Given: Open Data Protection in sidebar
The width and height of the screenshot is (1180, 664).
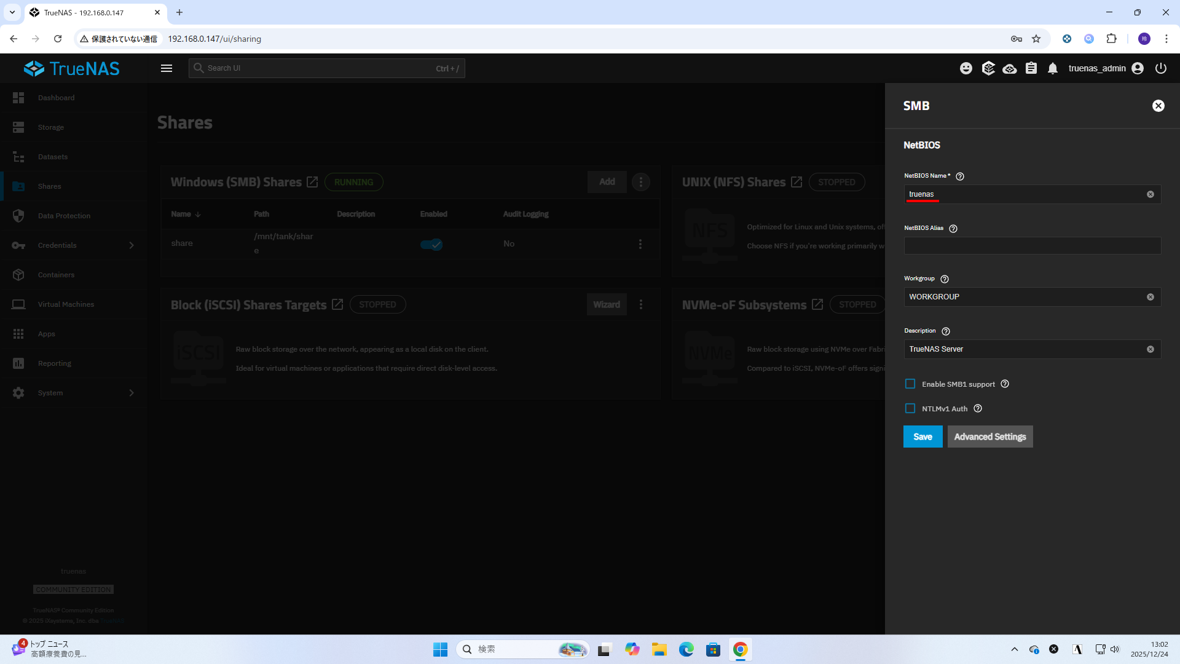Looking at the screenshot, I should coord(64,216).
